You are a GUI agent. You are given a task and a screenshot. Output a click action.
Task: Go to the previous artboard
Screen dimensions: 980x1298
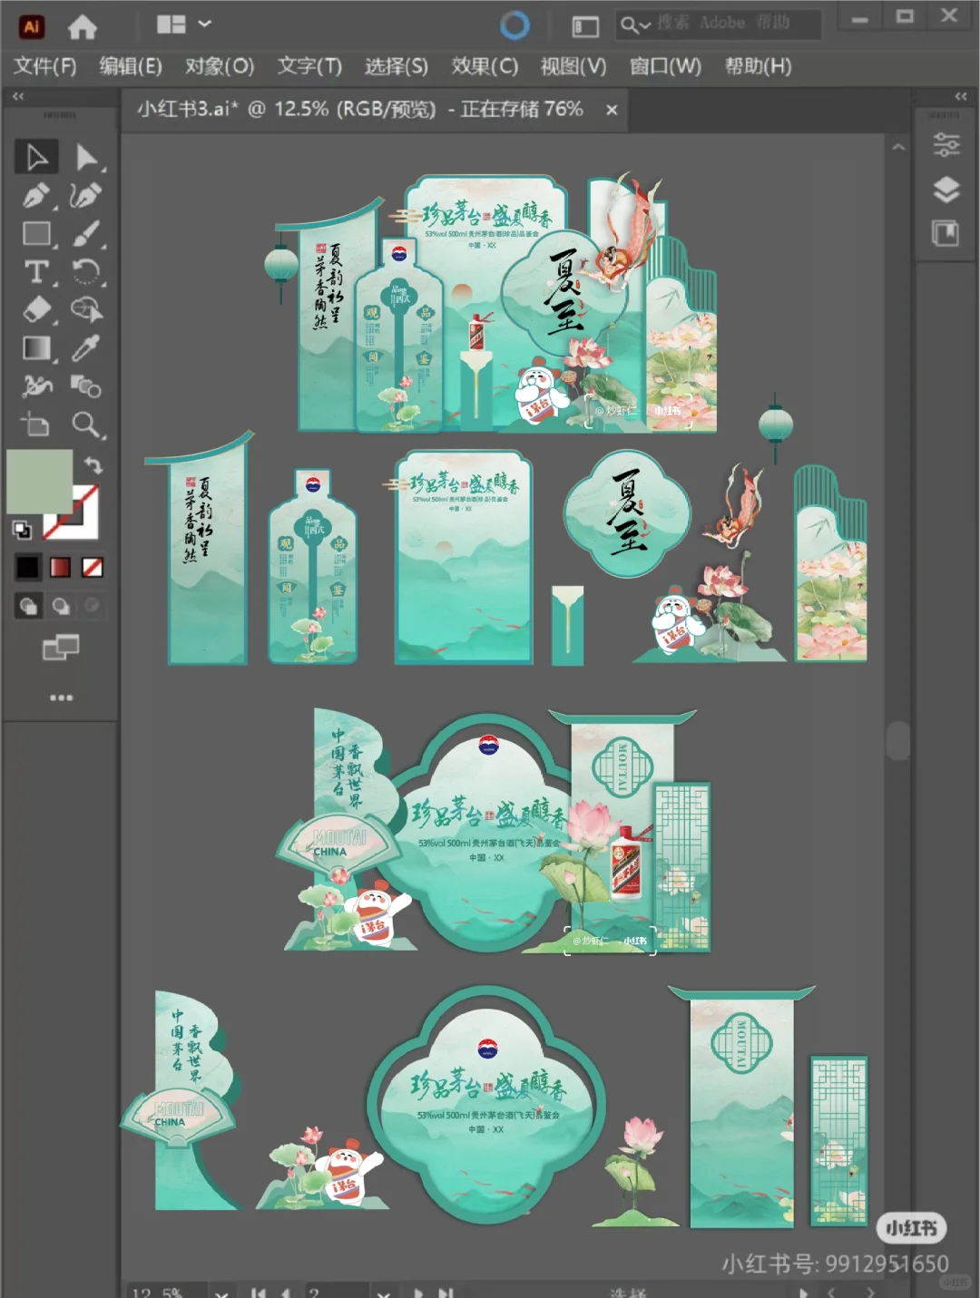point(286,1292)
